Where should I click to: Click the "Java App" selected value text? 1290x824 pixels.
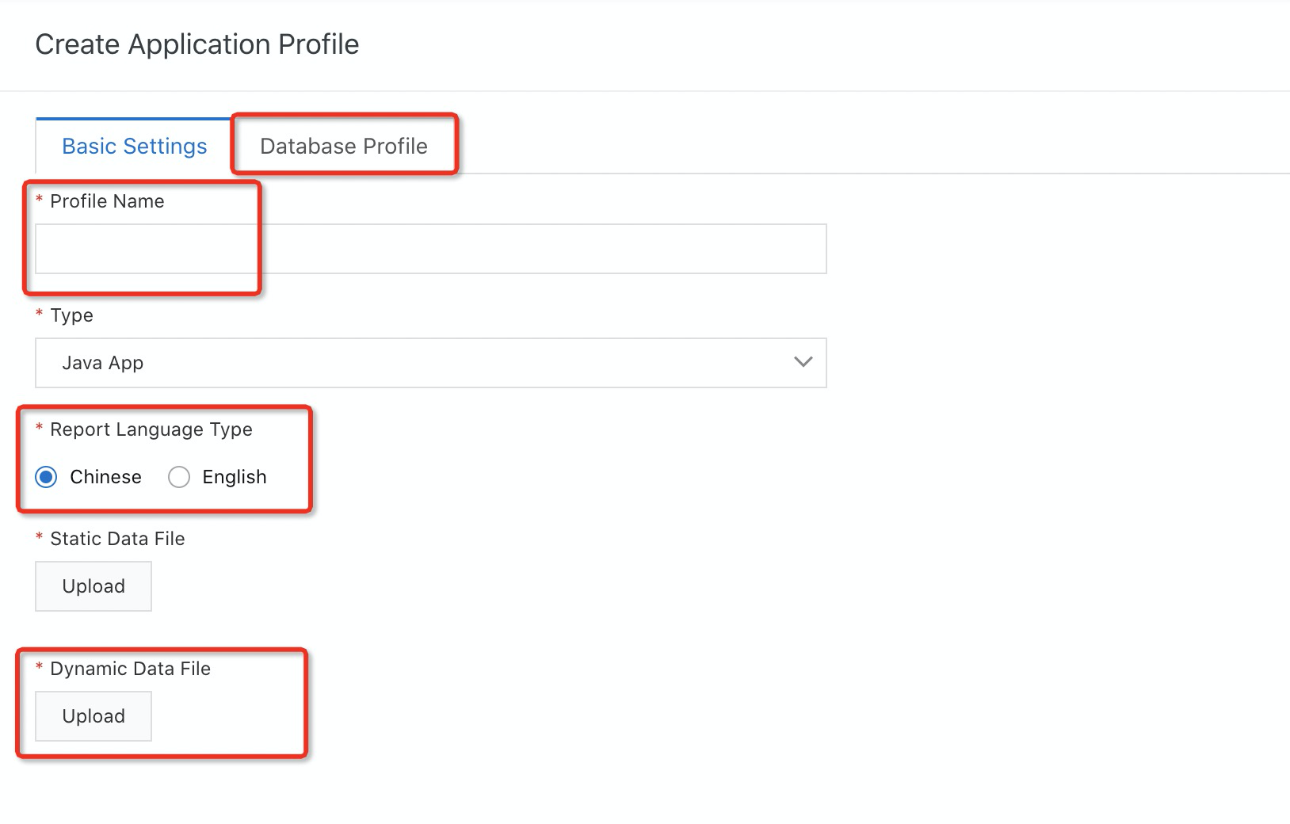tap(103, 363)
